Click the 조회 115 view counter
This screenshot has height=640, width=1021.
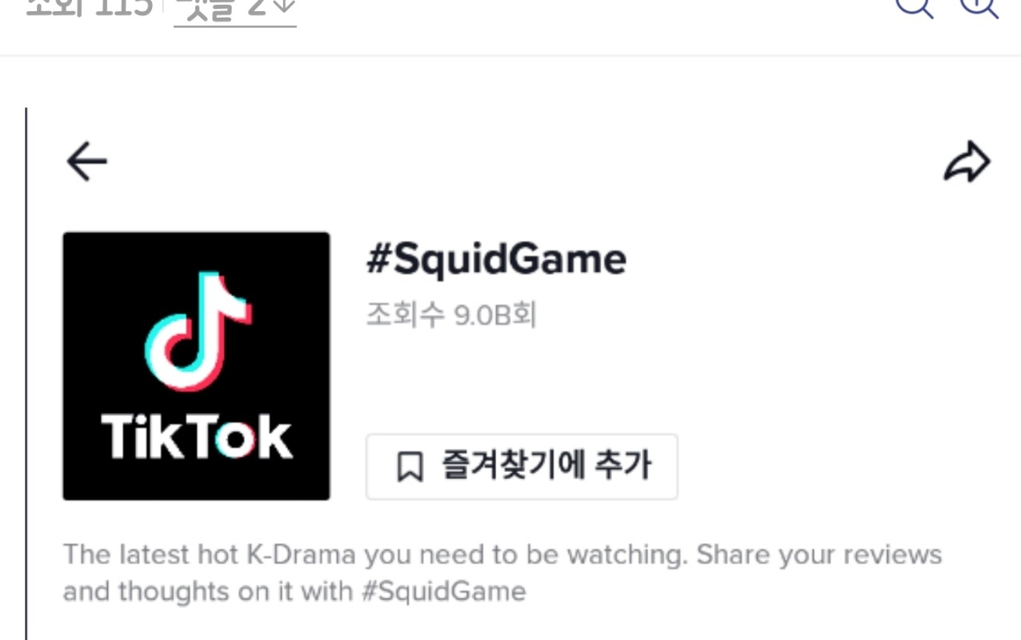[x=89, y=8]
